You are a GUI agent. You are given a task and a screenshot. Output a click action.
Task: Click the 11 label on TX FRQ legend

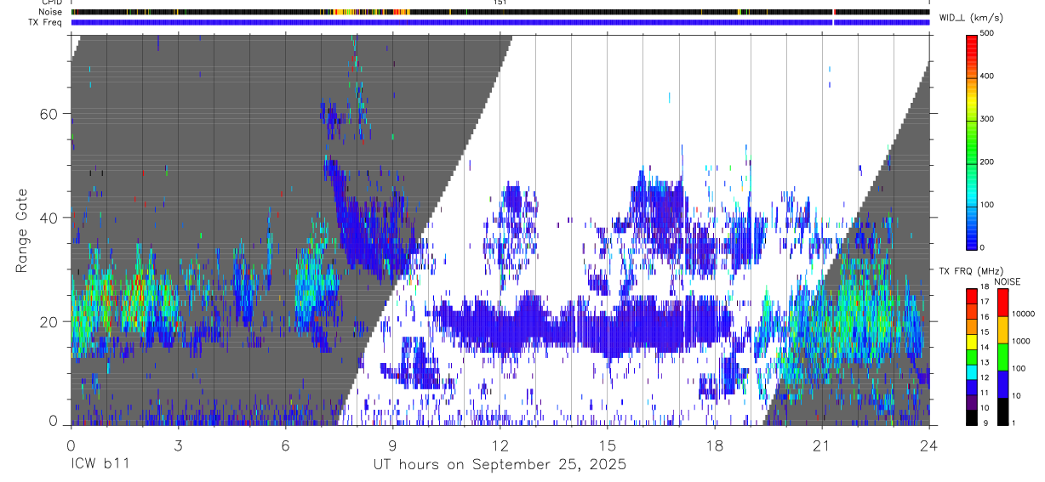[x=985, y=394]
